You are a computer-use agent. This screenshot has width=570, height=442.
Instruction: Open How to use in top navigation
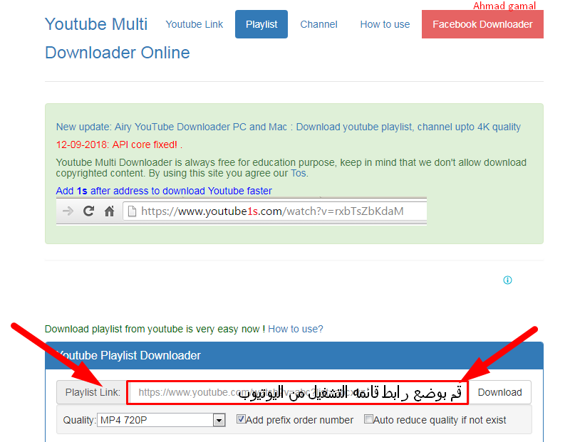[x=385, y=24]
